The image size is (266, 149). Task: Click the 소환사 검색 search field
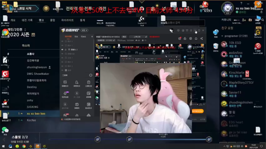click(184, 23)
